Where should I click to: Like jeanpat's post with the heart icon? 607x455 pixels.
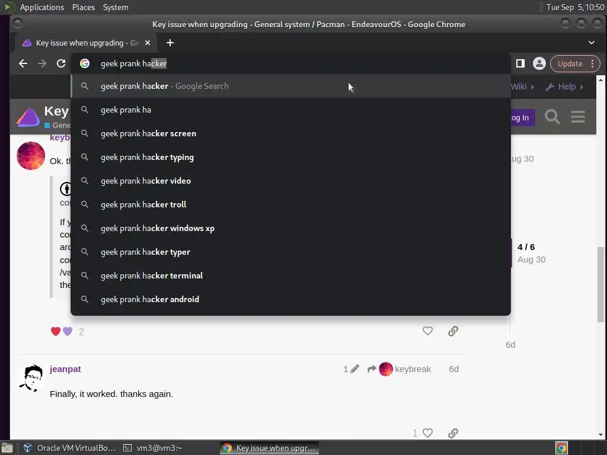[427, 433]
